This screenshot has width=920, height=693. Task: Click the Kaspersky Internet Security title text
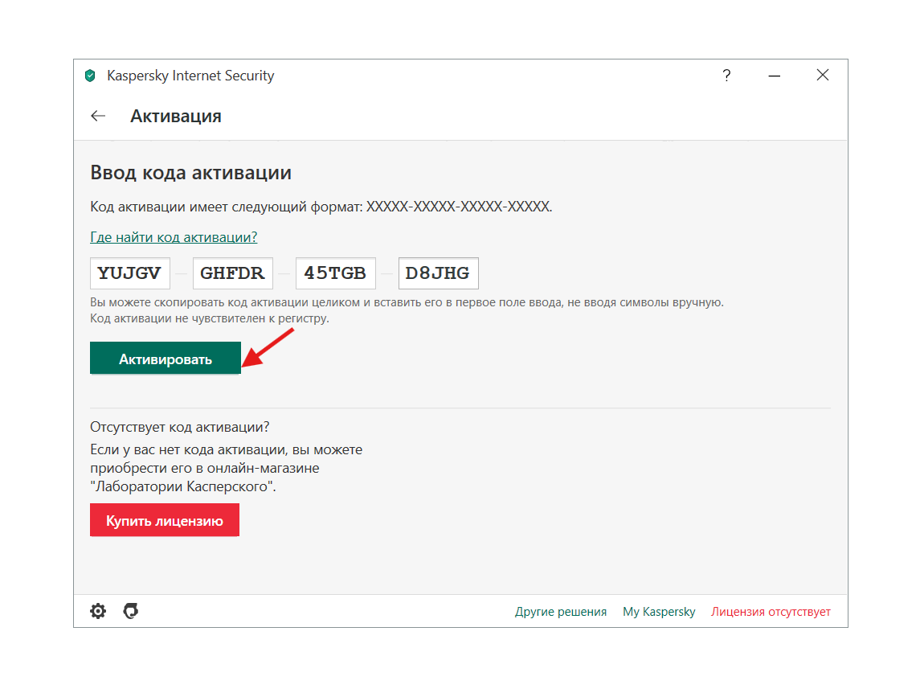coord(190,76)
